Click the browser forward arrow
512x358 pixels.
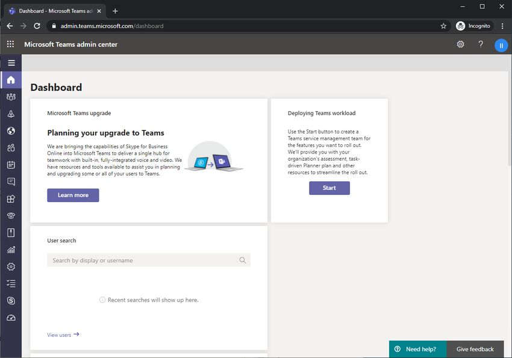pyautogui.click(x=23, y=26)
